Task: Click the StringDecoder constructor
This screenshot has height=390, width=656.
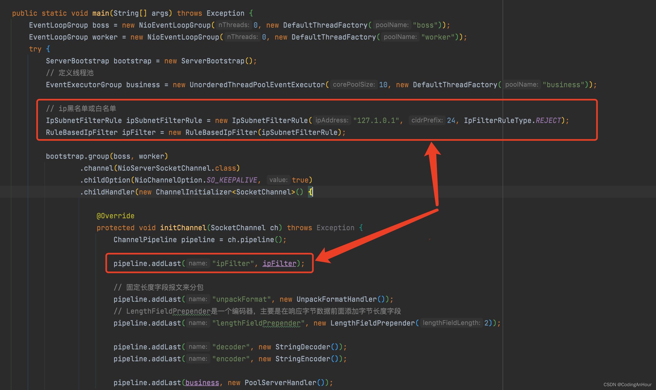Action: click(303, 347)
